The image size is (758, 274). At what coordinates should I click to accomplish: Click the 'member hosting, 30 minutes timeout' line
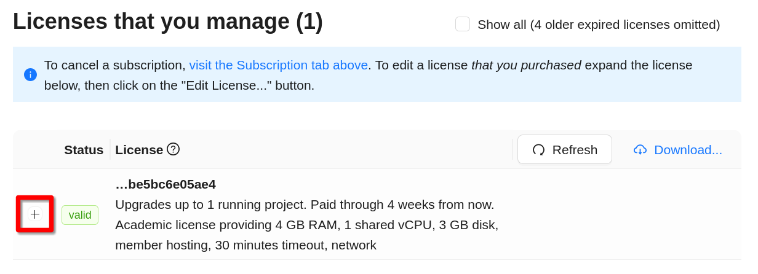pyautogui.click(x=245, y=245)
